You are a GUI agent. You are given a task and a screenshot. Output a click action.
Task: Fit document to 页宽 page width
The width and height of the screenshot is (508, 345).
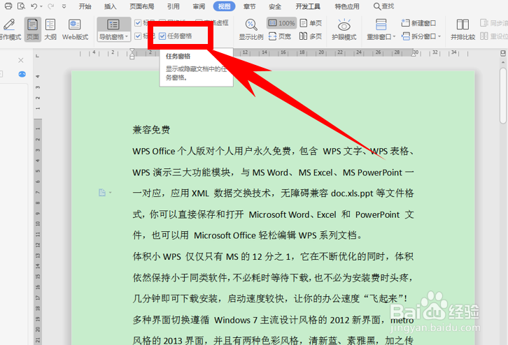point(280,36)
